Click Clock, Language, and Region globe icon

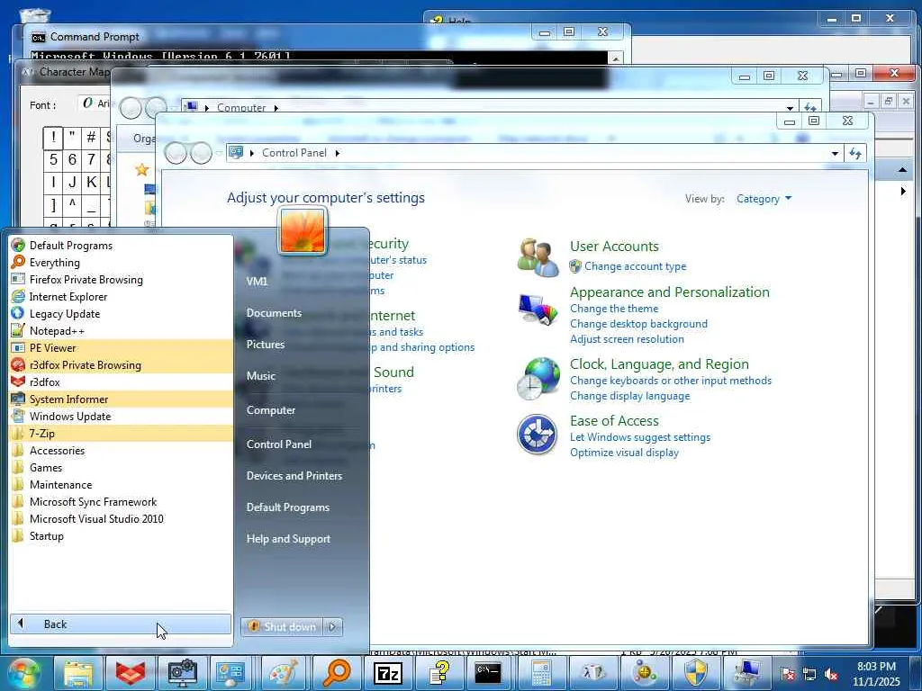(x=538, y=379)
